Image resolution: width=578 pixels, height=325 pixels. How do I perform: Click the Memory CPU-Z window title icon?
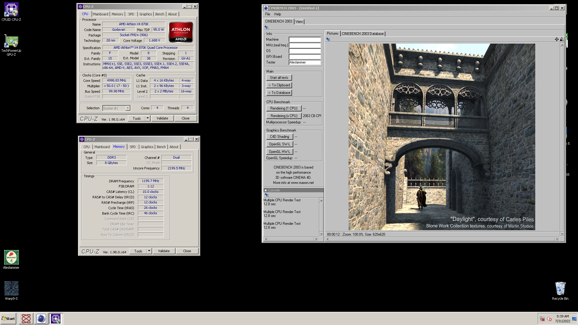coord(82,139)
